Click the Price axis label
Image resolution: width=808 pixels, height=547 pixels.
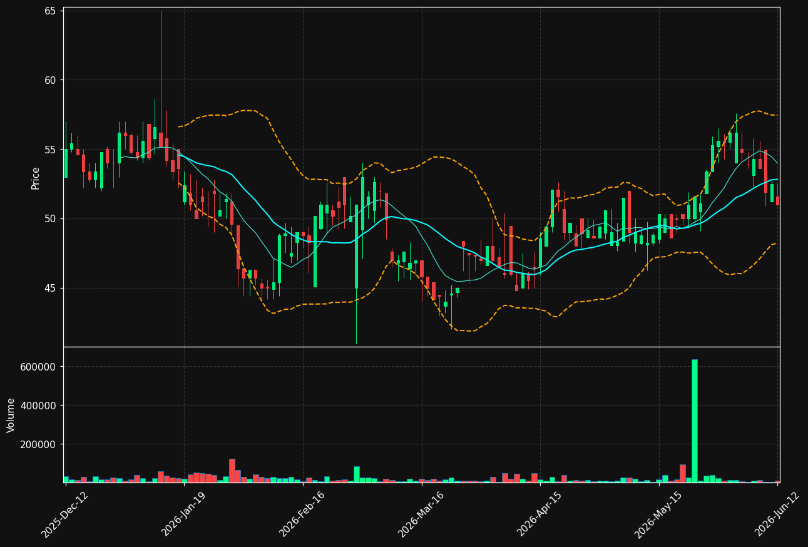(36, 178)
